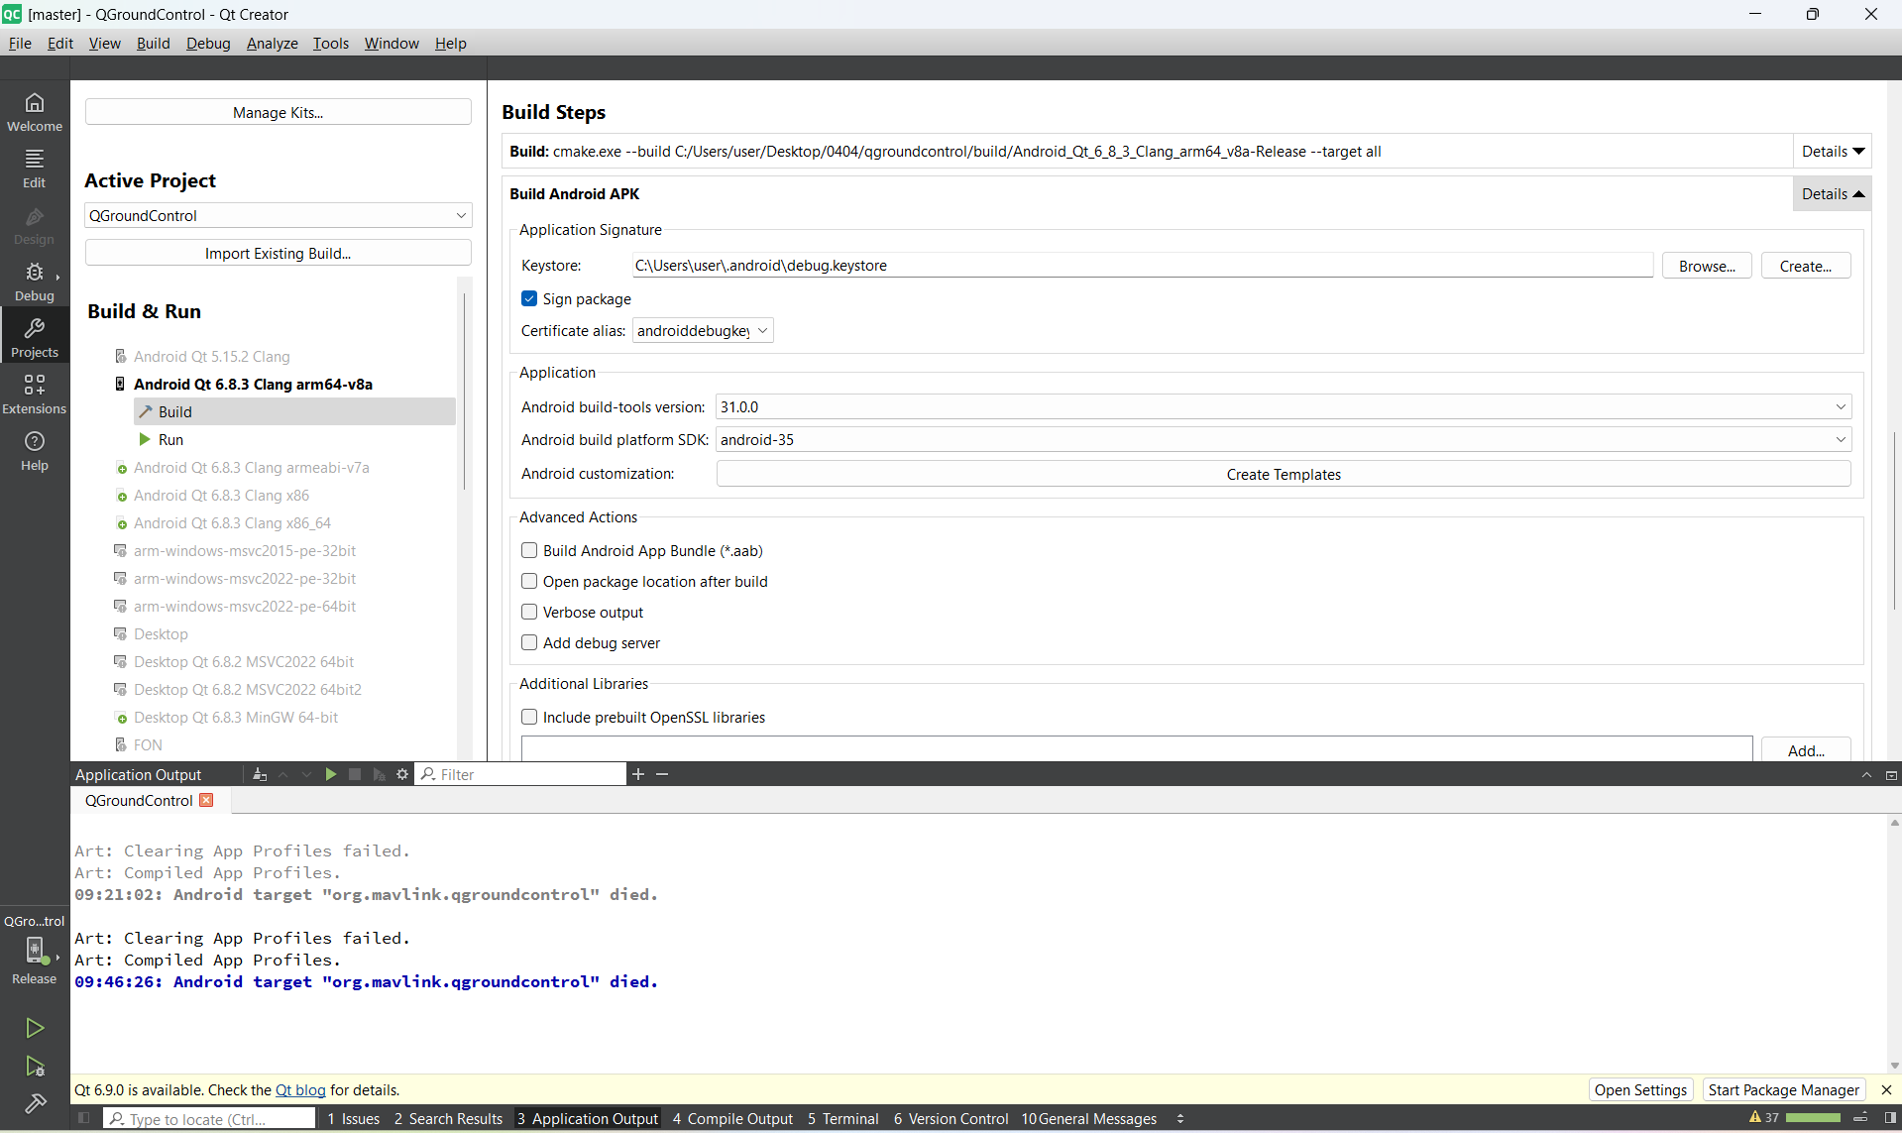The image size is (1902, 1133).
Task: Open Help mode in left sidebar
Action: pyautogui.click(x=35, y=451)
